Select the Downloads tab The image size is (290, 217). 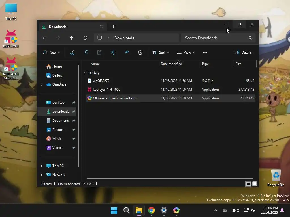[73, 27]
